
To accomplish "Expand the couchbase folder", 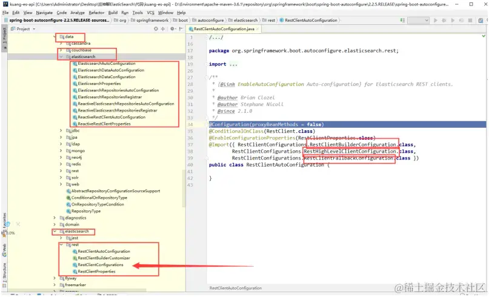I will pyautogui.click(x=61, y=50).
